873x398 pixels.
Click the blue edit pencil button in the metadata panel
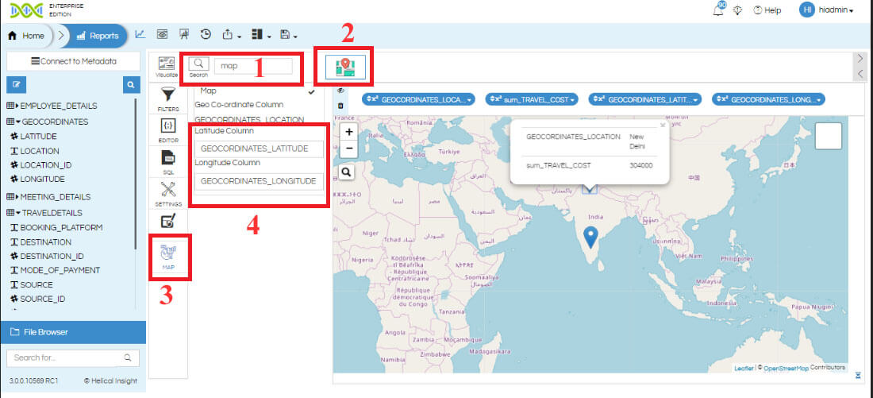(16, 85)
